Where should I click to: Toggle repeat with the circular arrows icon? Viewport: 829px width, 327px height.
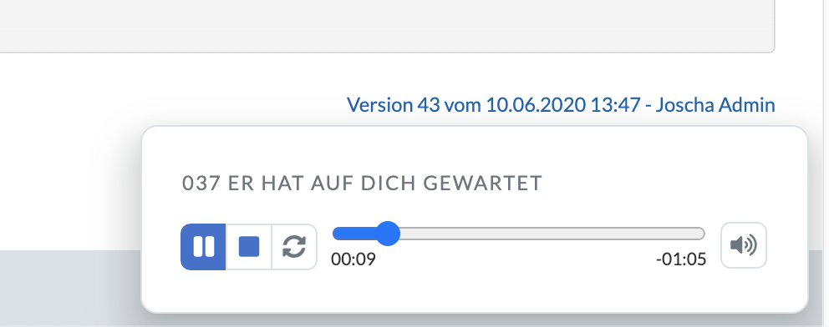tap(294, 247)
